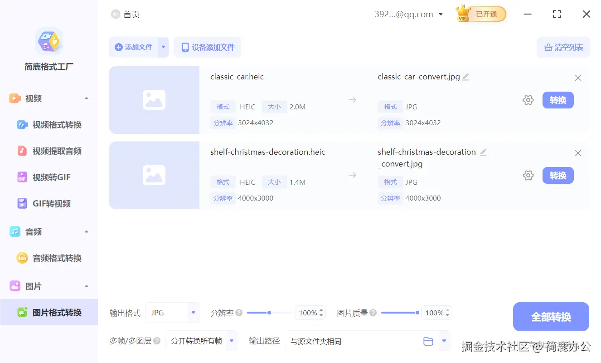Viewport: 601px width, 363px height.
Task: Open the 音频格式转换 tool
Action: coord(48,258)
